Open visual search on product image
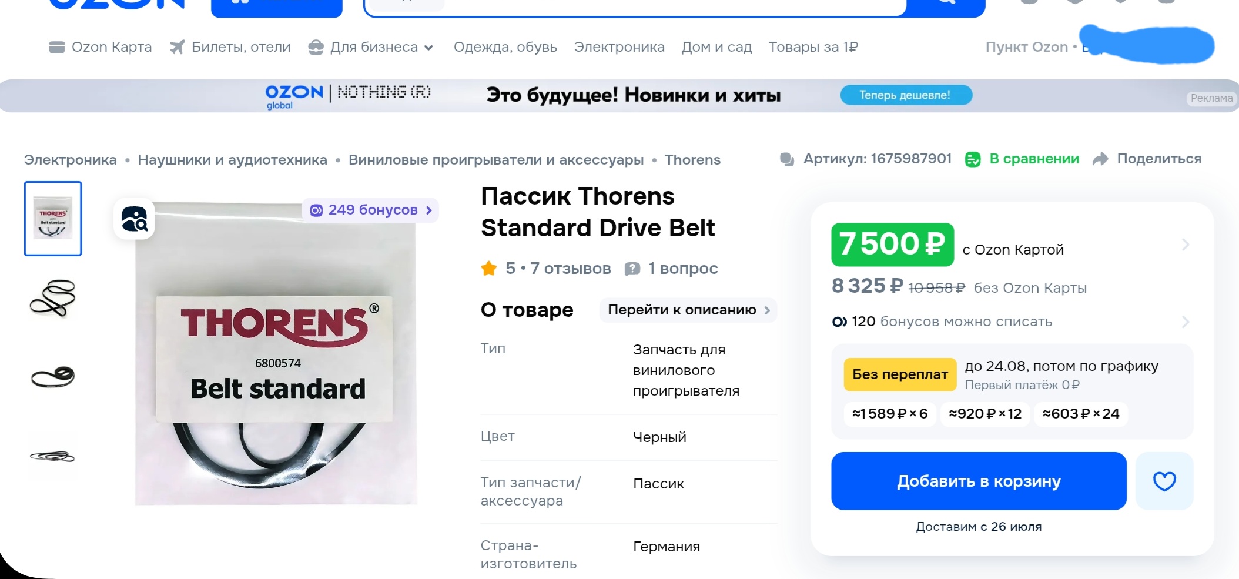This screenshot has height=579, width=1239. (x=135, y=219)
